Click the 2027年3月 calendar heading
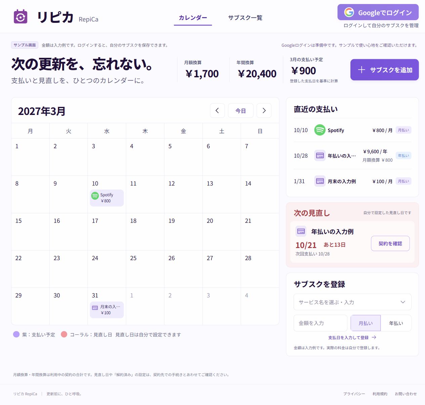Image resolution: width=425 pixels, height=405 pixels. [x=42, y=111]
